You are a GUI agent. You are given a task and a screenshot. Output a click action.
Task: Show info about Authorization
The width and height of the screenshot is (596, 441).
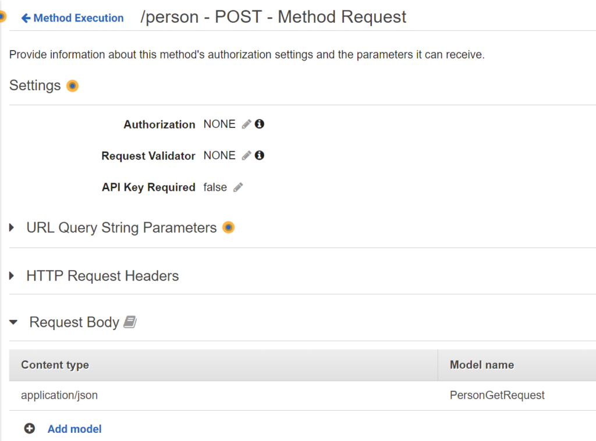pos(259,124)
